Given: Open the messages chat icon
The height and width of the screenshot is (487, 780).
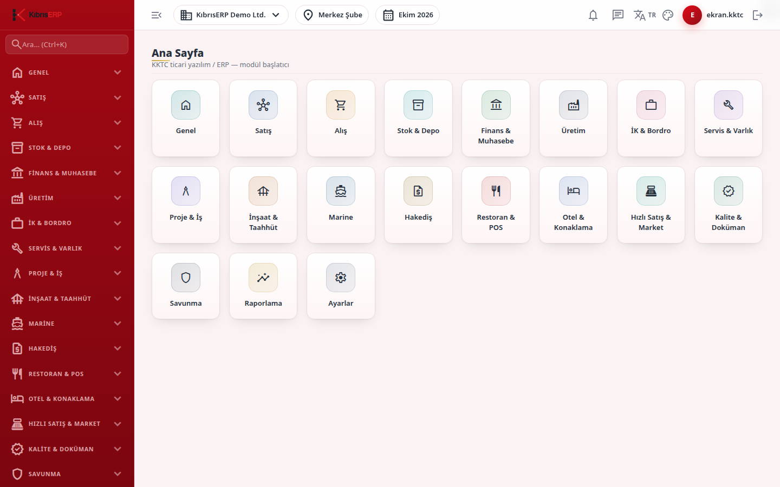Looking at the screenshot, I should [x=618, y=15].
